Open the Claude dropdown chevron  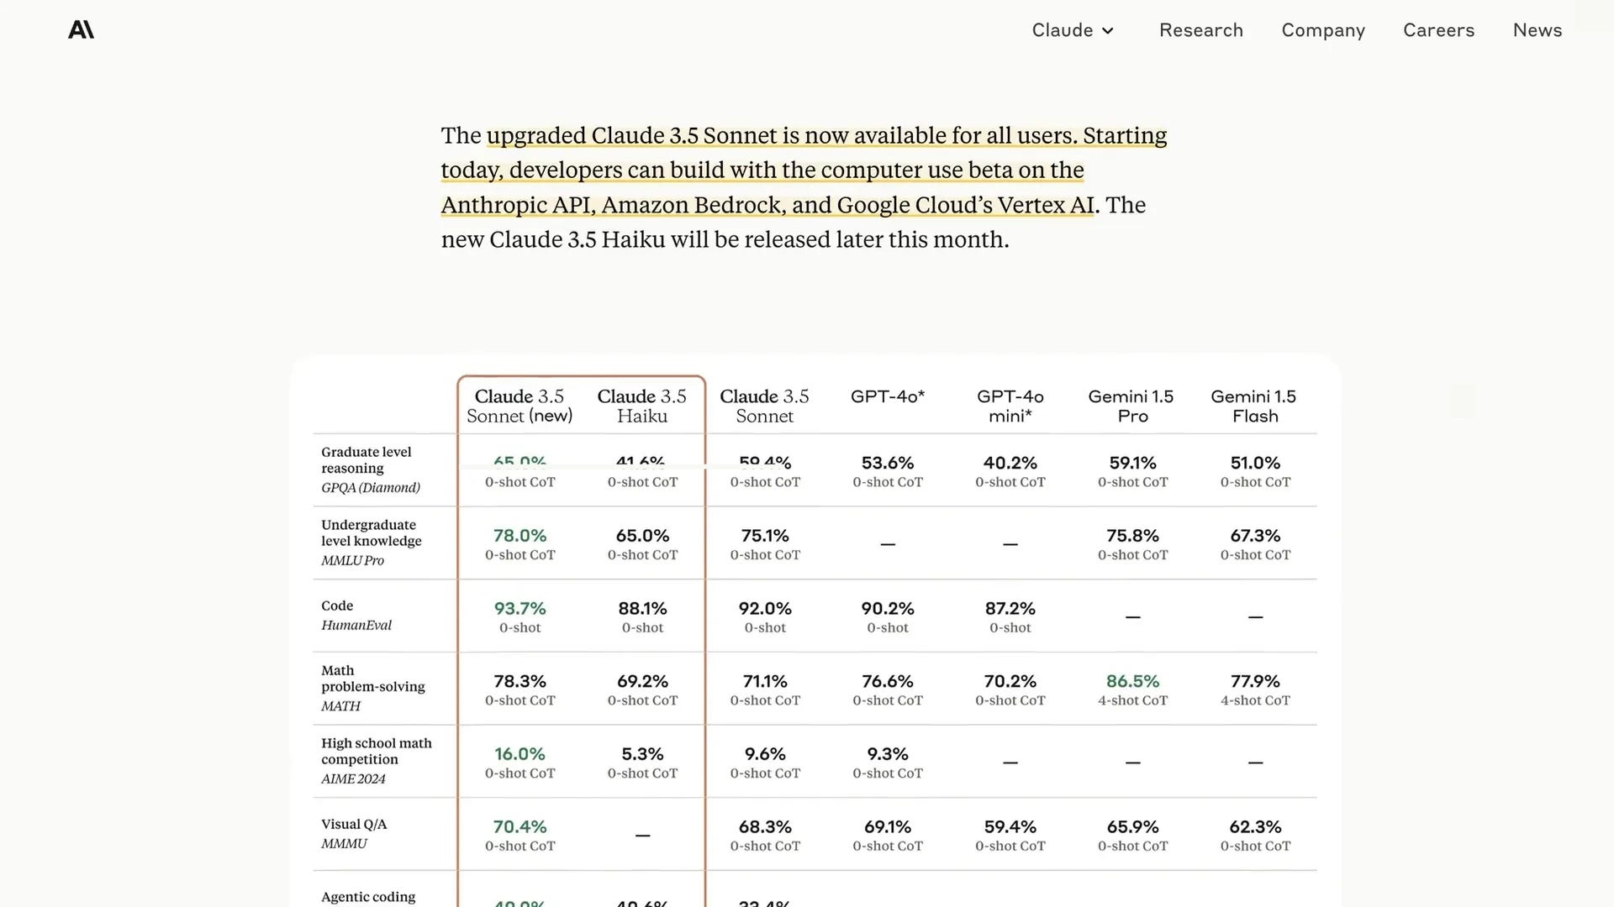click(x=1106, y=30)
